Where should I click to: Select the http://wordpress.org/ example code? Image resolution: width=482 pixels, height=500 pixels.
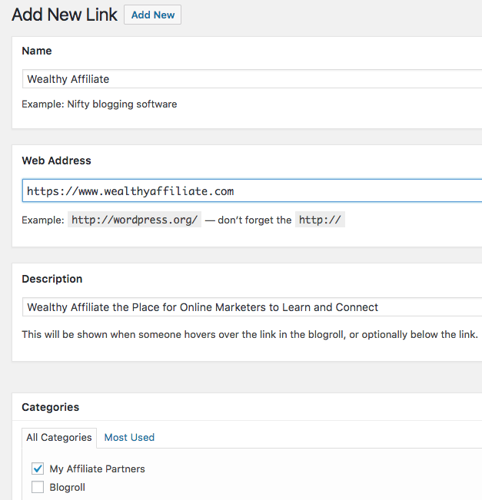coord(135,220)
